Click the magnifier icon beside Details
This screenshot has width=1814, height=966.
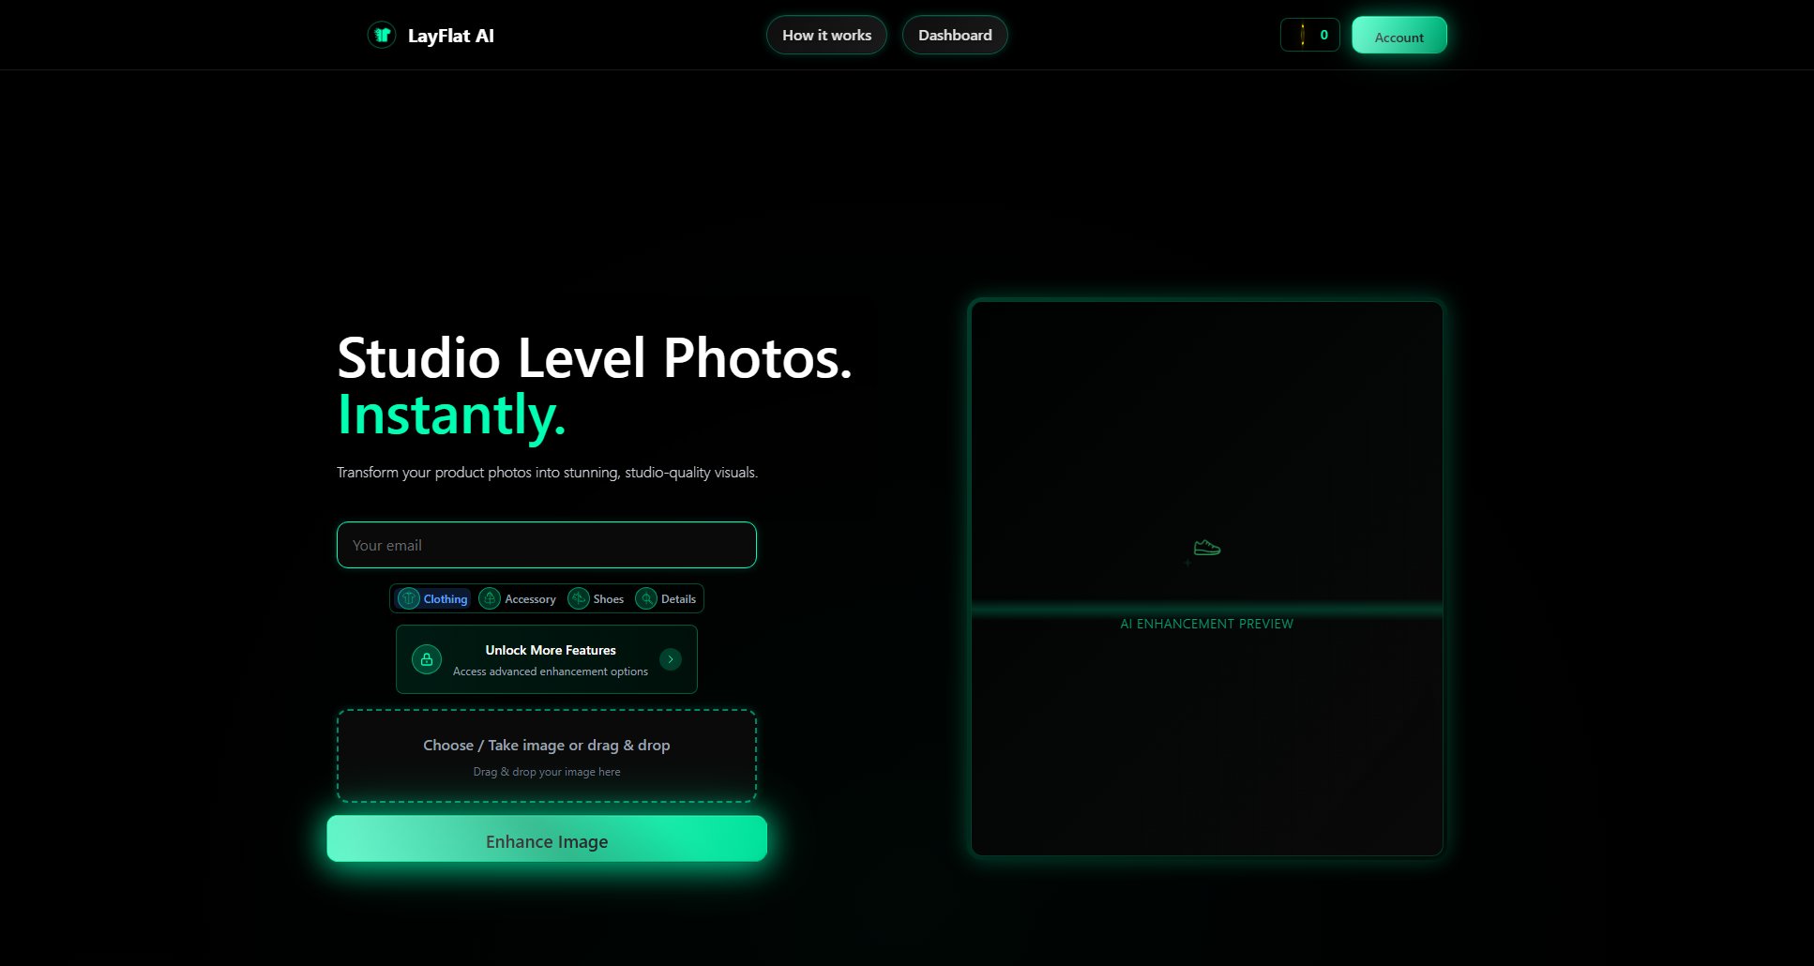click(646, 598)
